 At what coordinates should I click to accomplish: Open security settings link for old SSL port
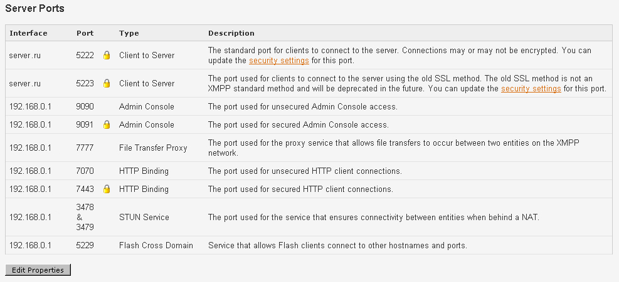point(531,89)
